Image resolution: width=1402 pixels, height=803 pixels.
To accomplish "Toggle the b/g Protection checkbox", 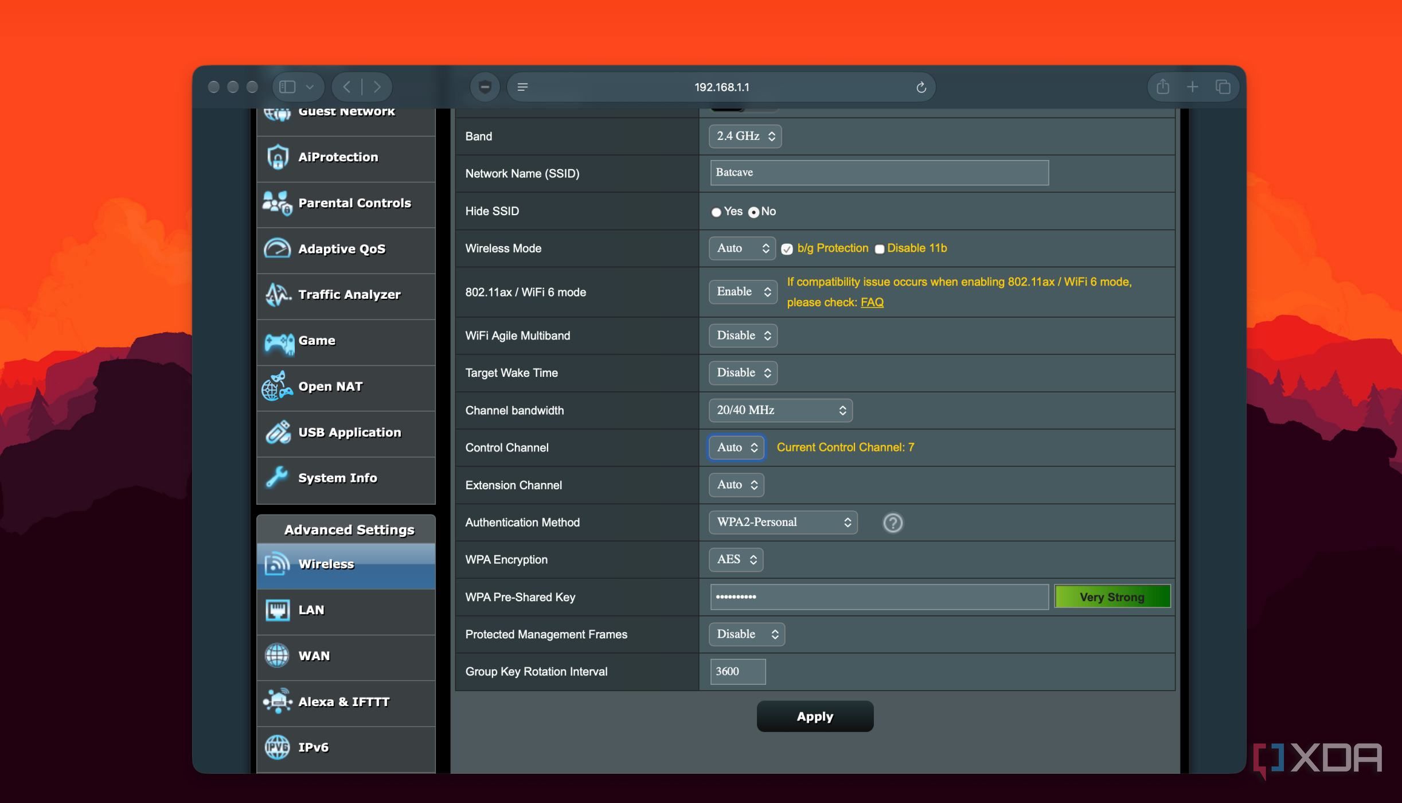I will (x=787, y=249).
